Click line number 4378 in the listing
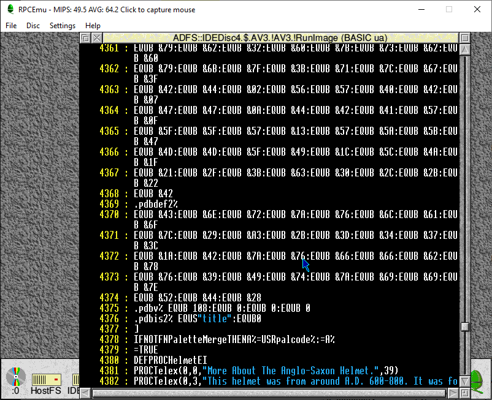Screen dimensions: 492x400 click(109, 339)
